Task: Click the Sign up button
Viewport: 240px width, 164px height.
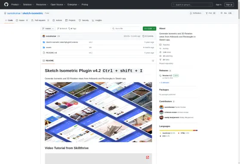Action: [229, 5]
